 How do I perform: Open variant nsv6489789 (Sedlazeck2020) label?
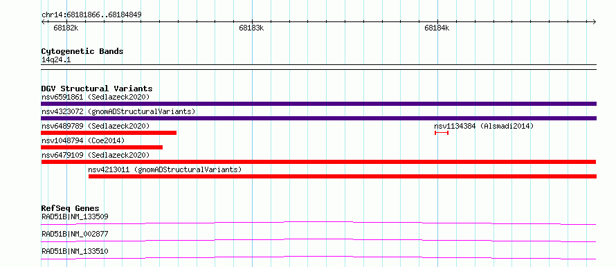coord(96,126)
